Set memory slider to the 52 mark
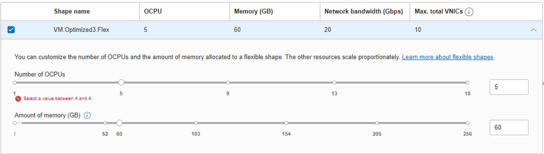 click(x=105, y=123)
